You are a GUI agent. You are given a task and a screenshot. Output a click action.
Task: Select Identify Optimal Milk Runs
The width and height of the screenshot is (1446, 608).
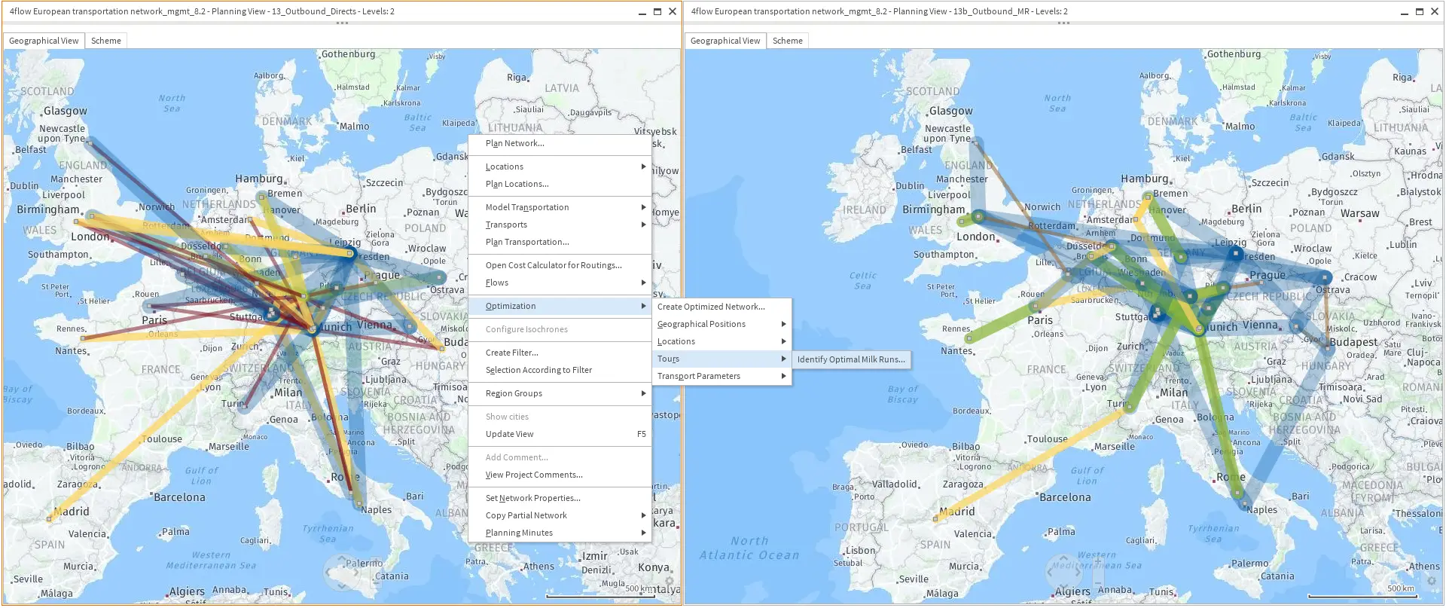click(851, 359)
